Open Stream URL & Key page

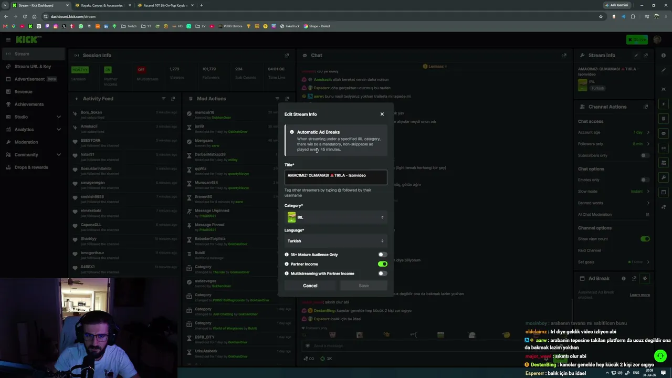(x=33, y=67)
